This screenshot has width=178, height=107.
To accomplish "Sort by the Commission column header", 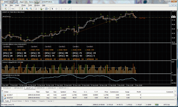I will click(x=114, y=92).
